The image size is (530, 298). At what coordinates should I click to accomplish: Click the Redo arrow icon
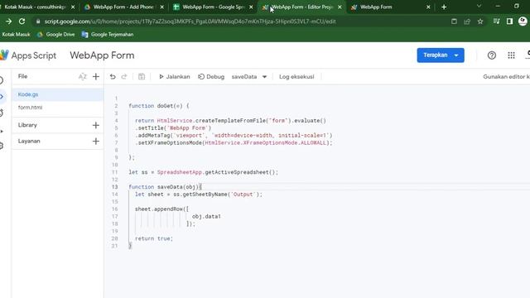click(x=124, y=77)
